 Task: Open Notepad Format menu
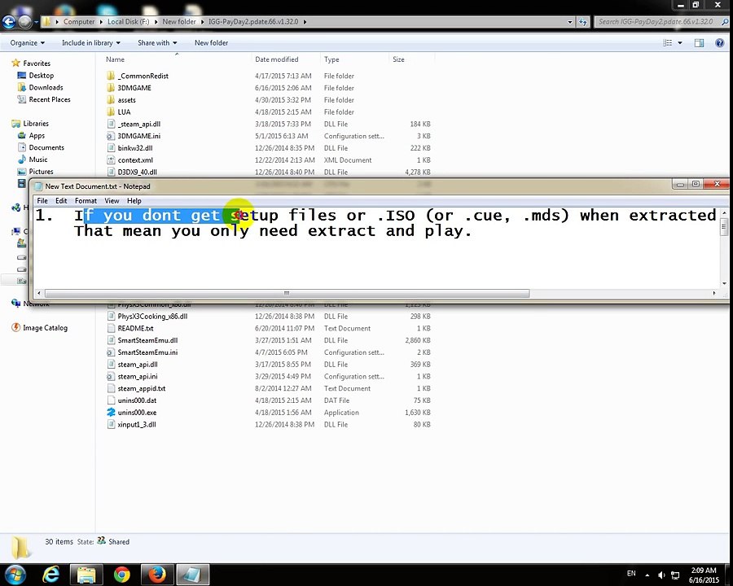point(86,200)
